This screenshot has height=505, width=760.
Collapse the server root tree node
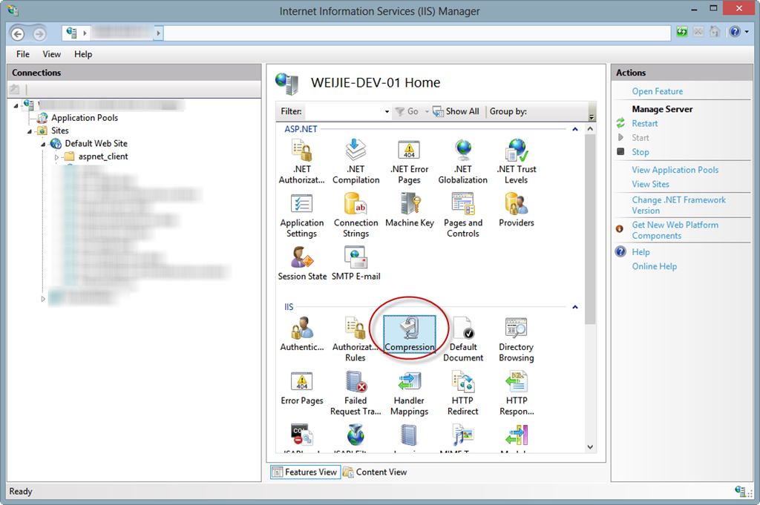point(16,105)
